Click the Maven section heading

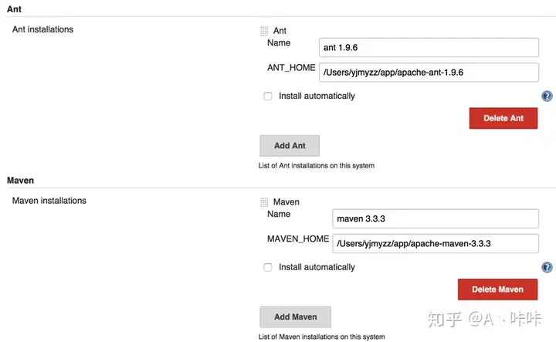pyautogui.click(x=21, y=181)
